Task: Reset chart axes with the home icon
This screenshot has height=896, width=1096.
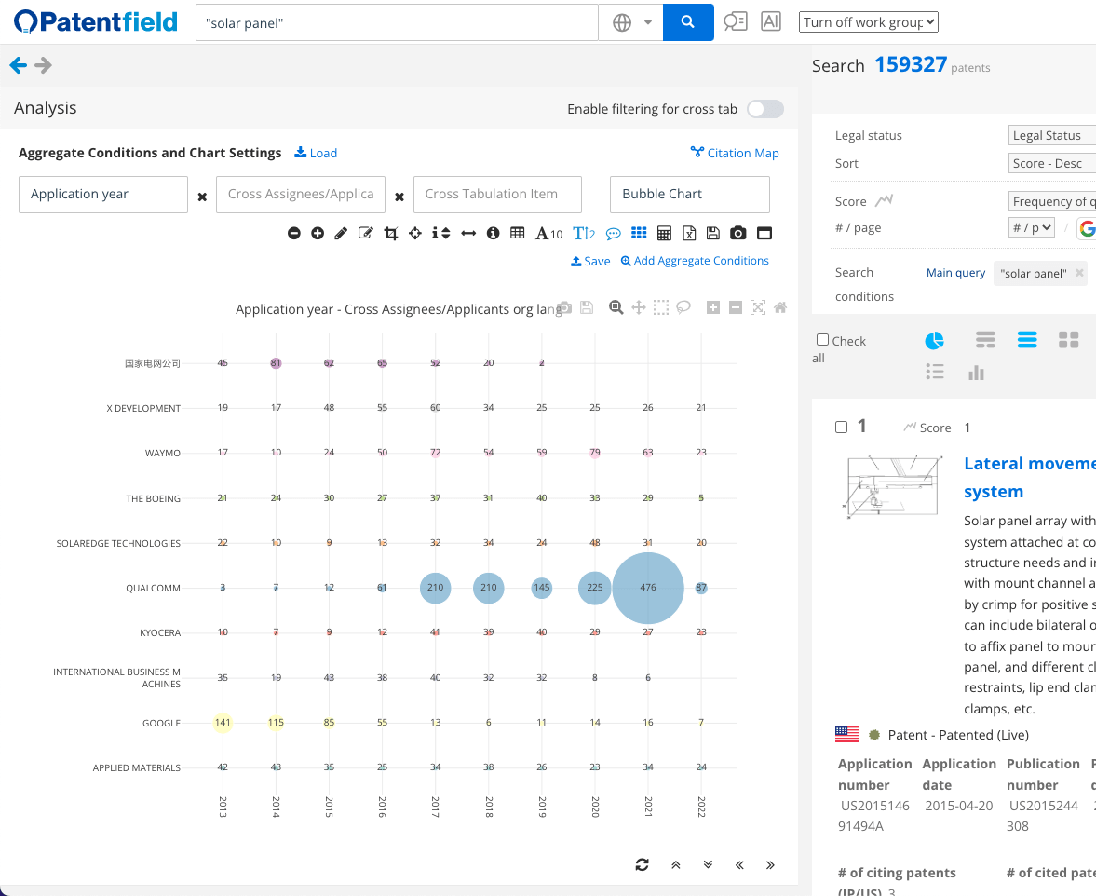Action: point(780,306)
